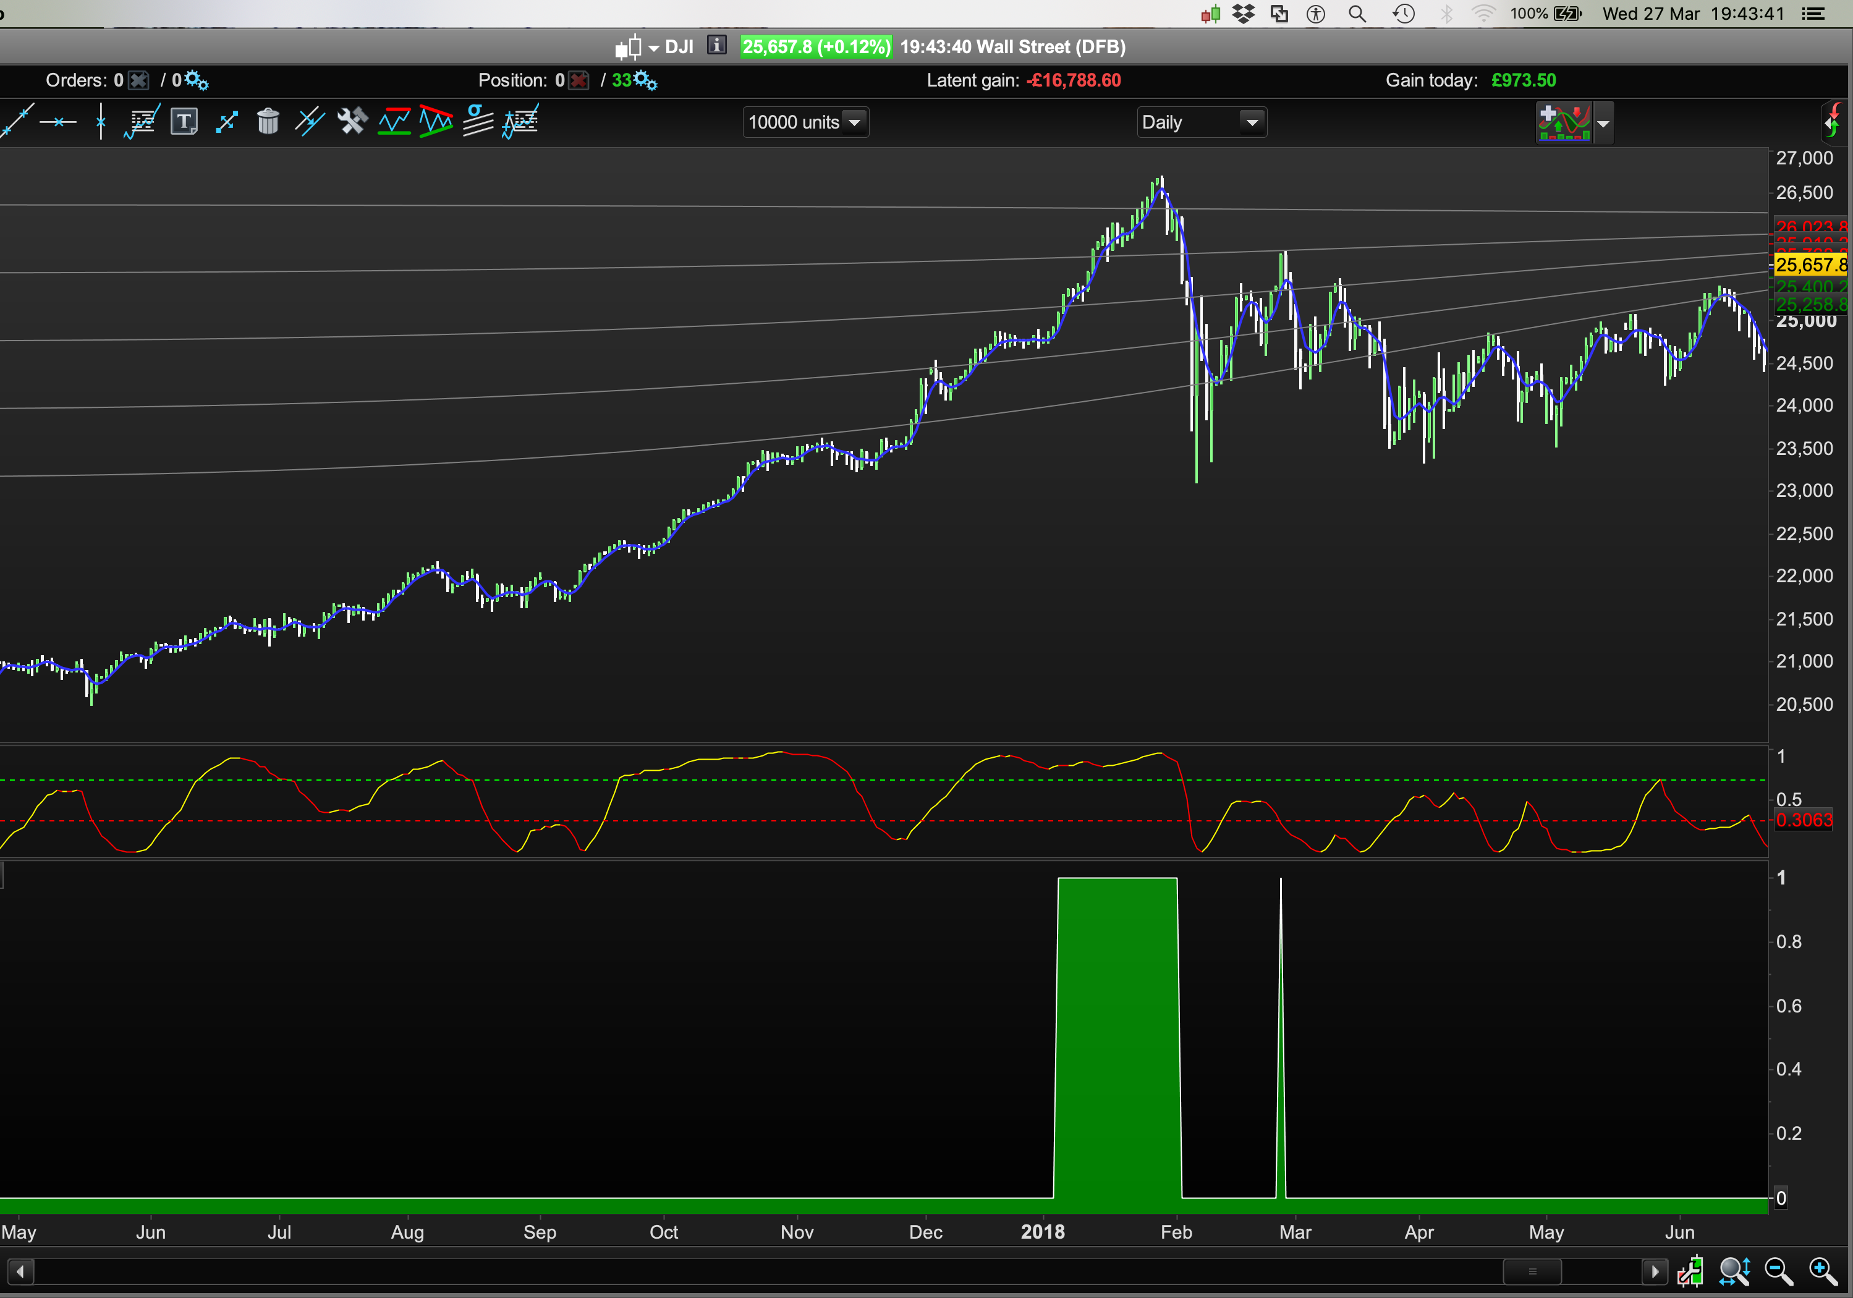Open macOS Spotlight search in menu bar
1853x1298 pixels.
pyautogui.click(x=1357, y=14)
